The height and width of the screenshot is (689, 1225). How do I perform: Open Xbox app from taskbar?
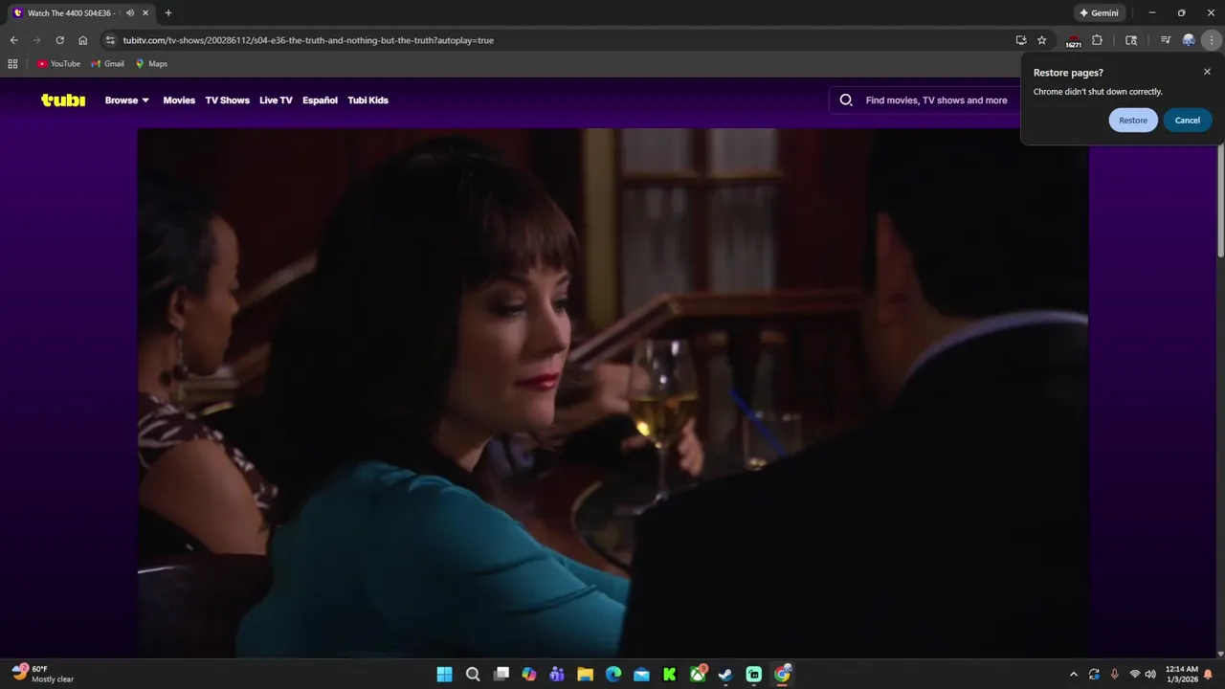point(699,675)
